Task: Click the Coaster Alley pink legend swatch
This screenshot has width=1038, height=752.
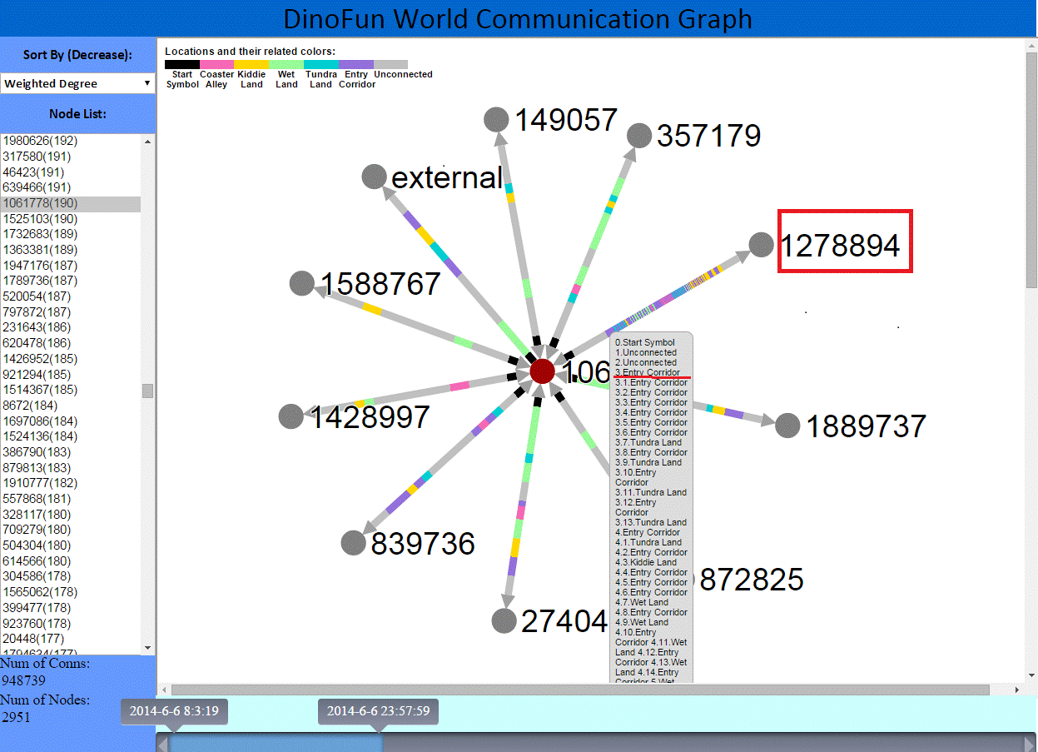Action: pyautogui.click(x=216, y=64)
